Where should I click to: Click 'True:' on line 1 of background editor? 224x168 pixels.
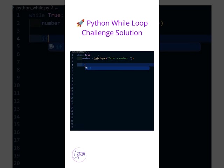55,15
